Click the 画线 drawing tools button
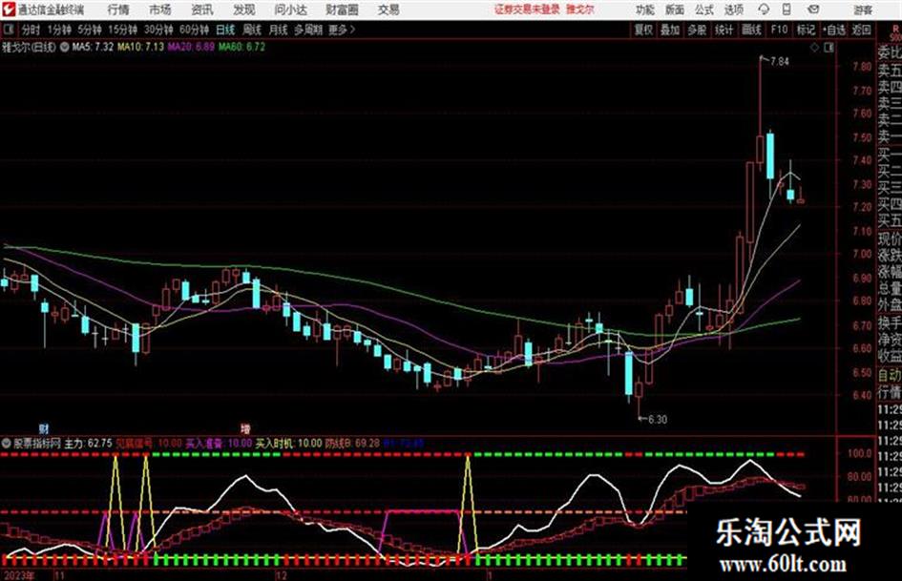902x581 pixels. pyautogui.click(x=751, y=30)
